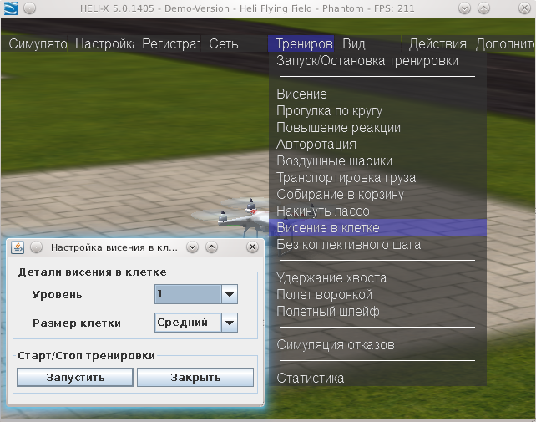Click the Уровень value field showing 1
Screen dimensions: 536x422
(188, 294)
